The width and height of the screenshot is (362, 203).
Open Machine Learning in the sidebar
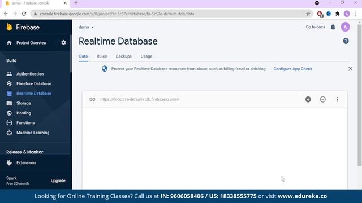coord(33,133)
